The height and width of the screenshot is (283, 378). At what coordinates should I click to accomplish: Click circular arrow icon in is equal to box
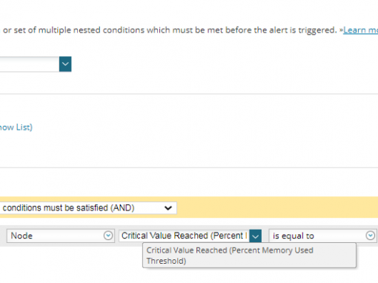[x=371, y=236]
